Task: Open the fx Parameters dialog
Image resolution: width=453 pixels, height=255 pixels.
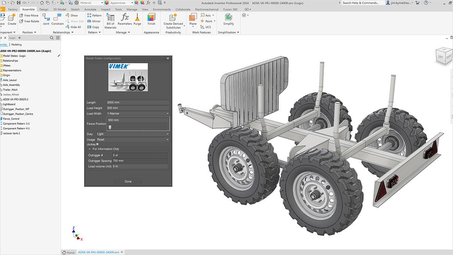Action: [x=125, y=19]
